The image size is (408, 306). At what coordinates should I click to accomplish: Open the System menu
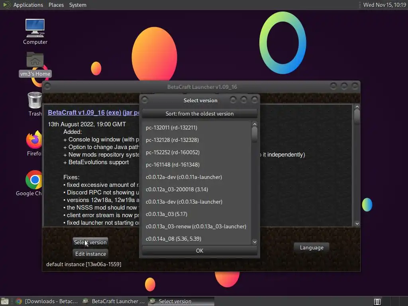pos(78,5)
